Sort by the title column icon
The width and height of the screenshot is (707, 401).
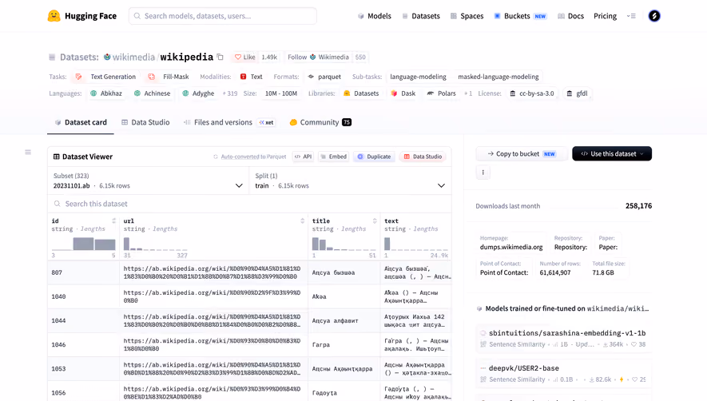pos(374,220)
